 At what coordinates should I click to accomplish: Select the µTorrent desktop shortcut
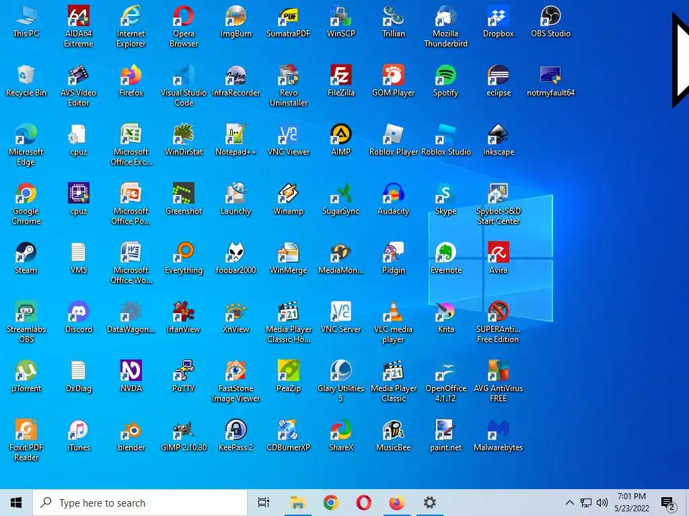26,378
